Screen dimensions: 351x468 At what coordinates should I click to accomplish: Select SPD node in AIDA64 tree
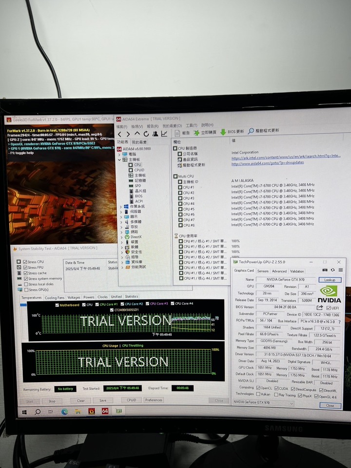pos(135,186)
